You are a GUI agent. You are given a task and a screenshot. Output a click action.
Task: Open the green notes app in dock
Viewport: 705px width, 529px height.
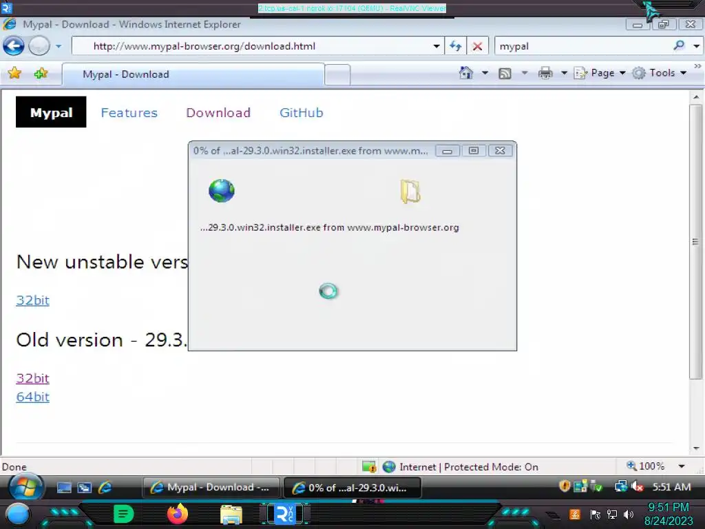pos(124,514)
